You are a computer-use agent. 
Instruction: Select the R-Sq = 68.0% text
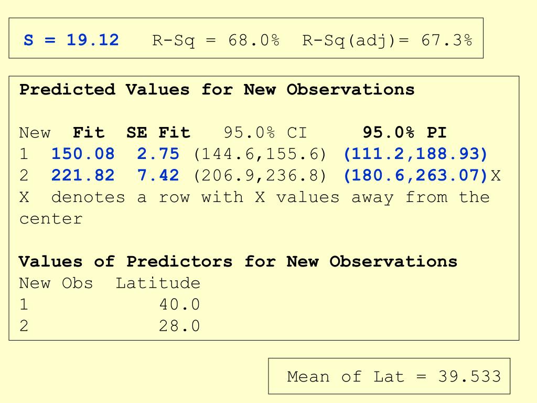point(216,41)
